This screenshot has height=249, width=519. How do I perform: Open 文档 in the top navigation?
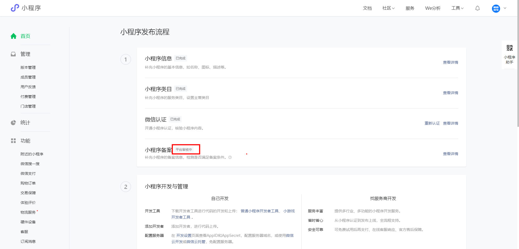pyautogui.click(x=367, y=8)
